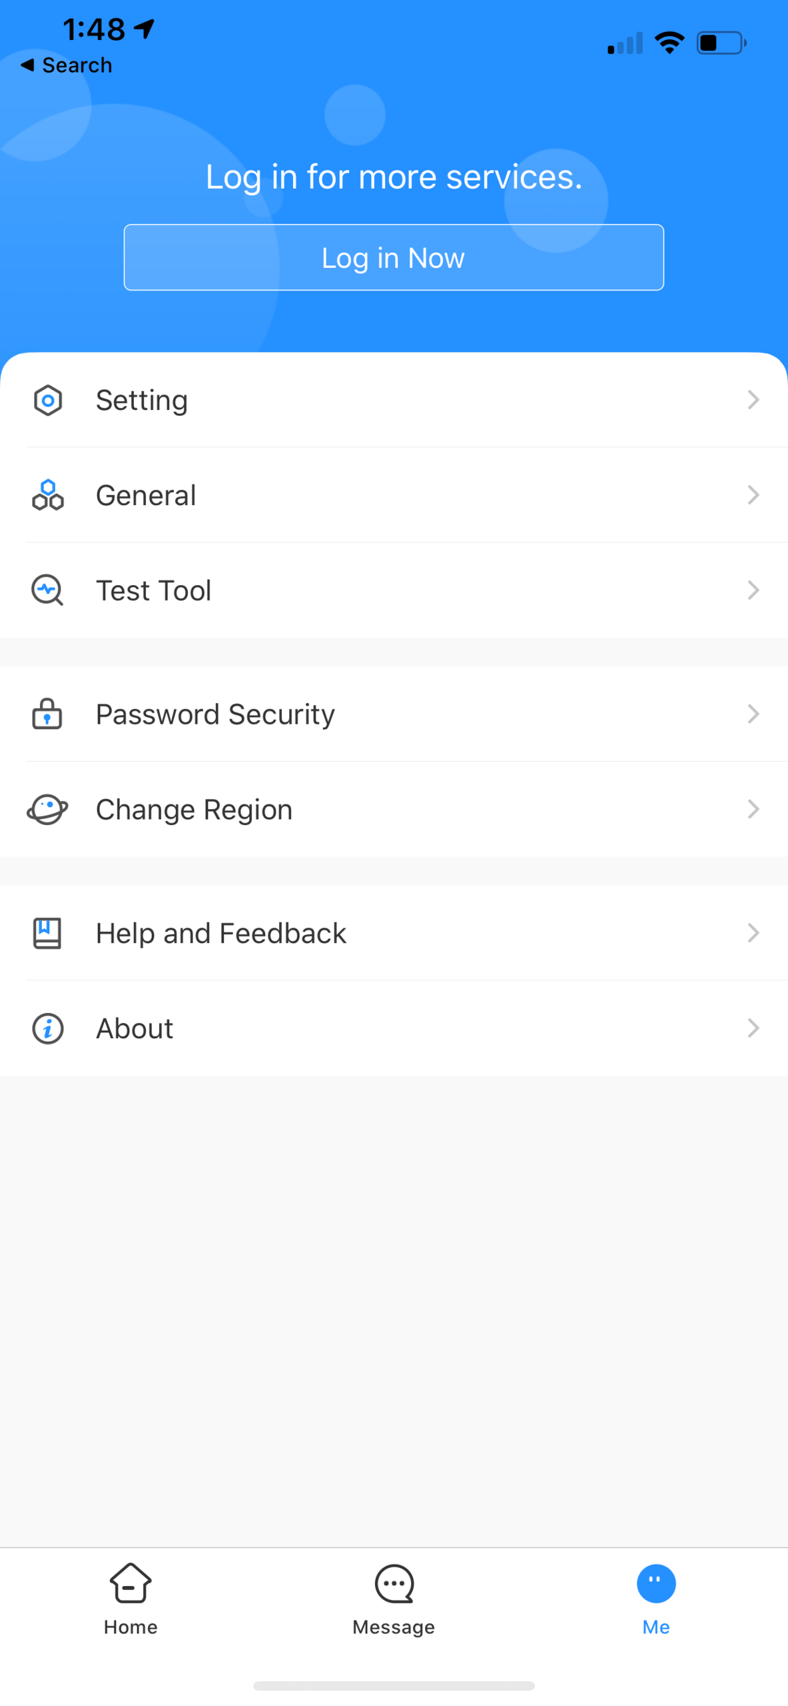The width and height of the screenshot is (788, 1706).
Task: Tap the Test Tool magnifier icon
Action: click(48, 590)
